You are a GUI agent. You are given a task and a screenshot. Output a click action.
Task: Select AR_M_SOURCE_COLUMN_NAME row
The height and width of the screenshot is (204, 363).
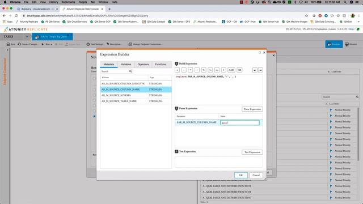[x=136, y=90]
